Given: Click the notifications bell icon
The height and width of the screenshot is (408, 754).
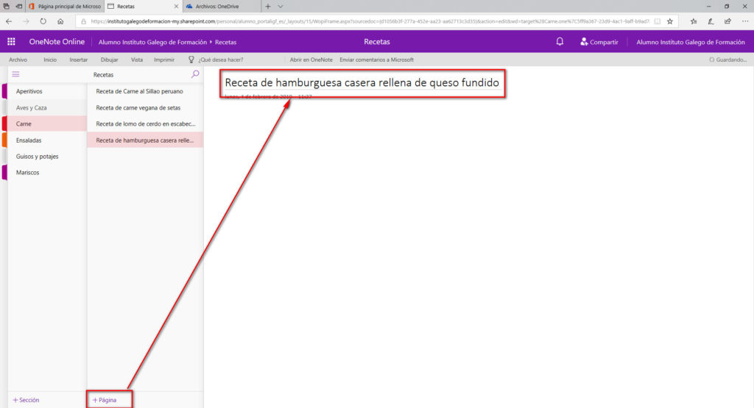Looking at the screenshot, I should pos(560,42).
